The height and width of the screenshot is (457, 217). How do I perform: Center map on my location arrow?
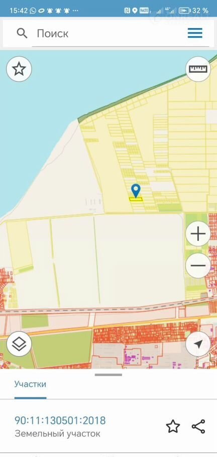(198, 344)
